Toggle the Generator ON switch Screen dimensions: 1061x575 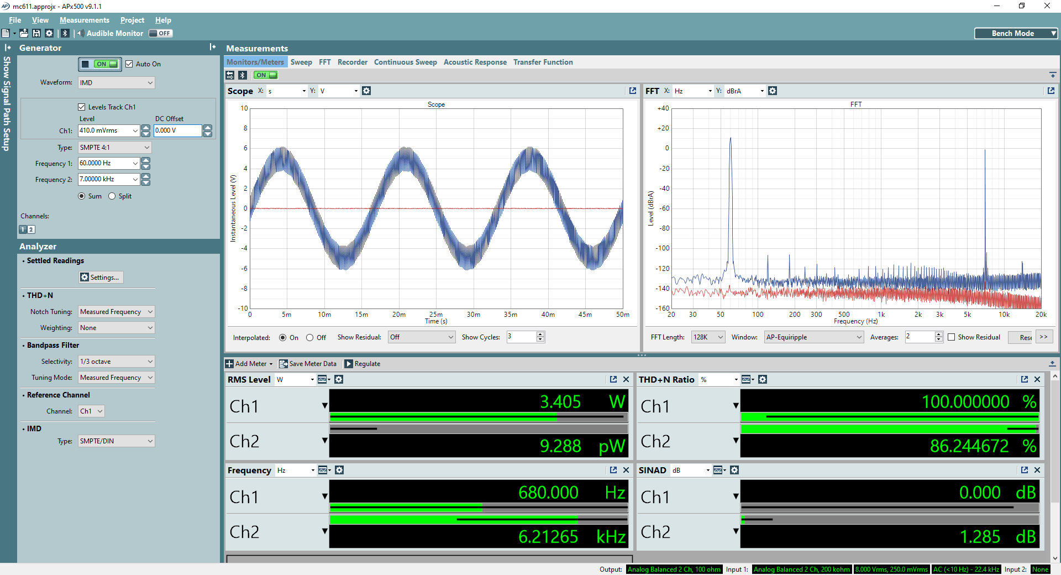click(100, 64)
